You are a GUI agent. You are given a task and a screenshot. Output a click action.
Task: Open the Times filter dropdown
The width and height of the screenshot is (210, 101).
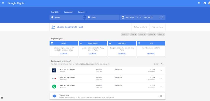tap(142, 34)
